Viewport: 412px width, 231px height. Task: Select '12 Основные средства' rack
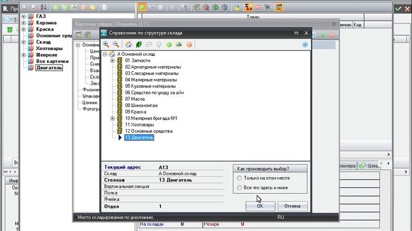click(x=149, y=131)
